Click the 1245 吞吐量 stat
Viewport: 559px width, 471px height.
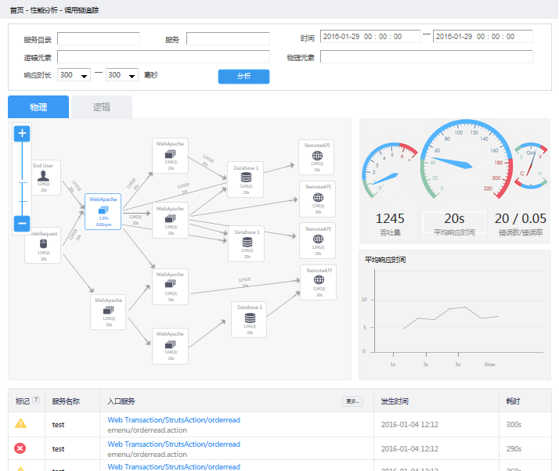coord(390,224)
